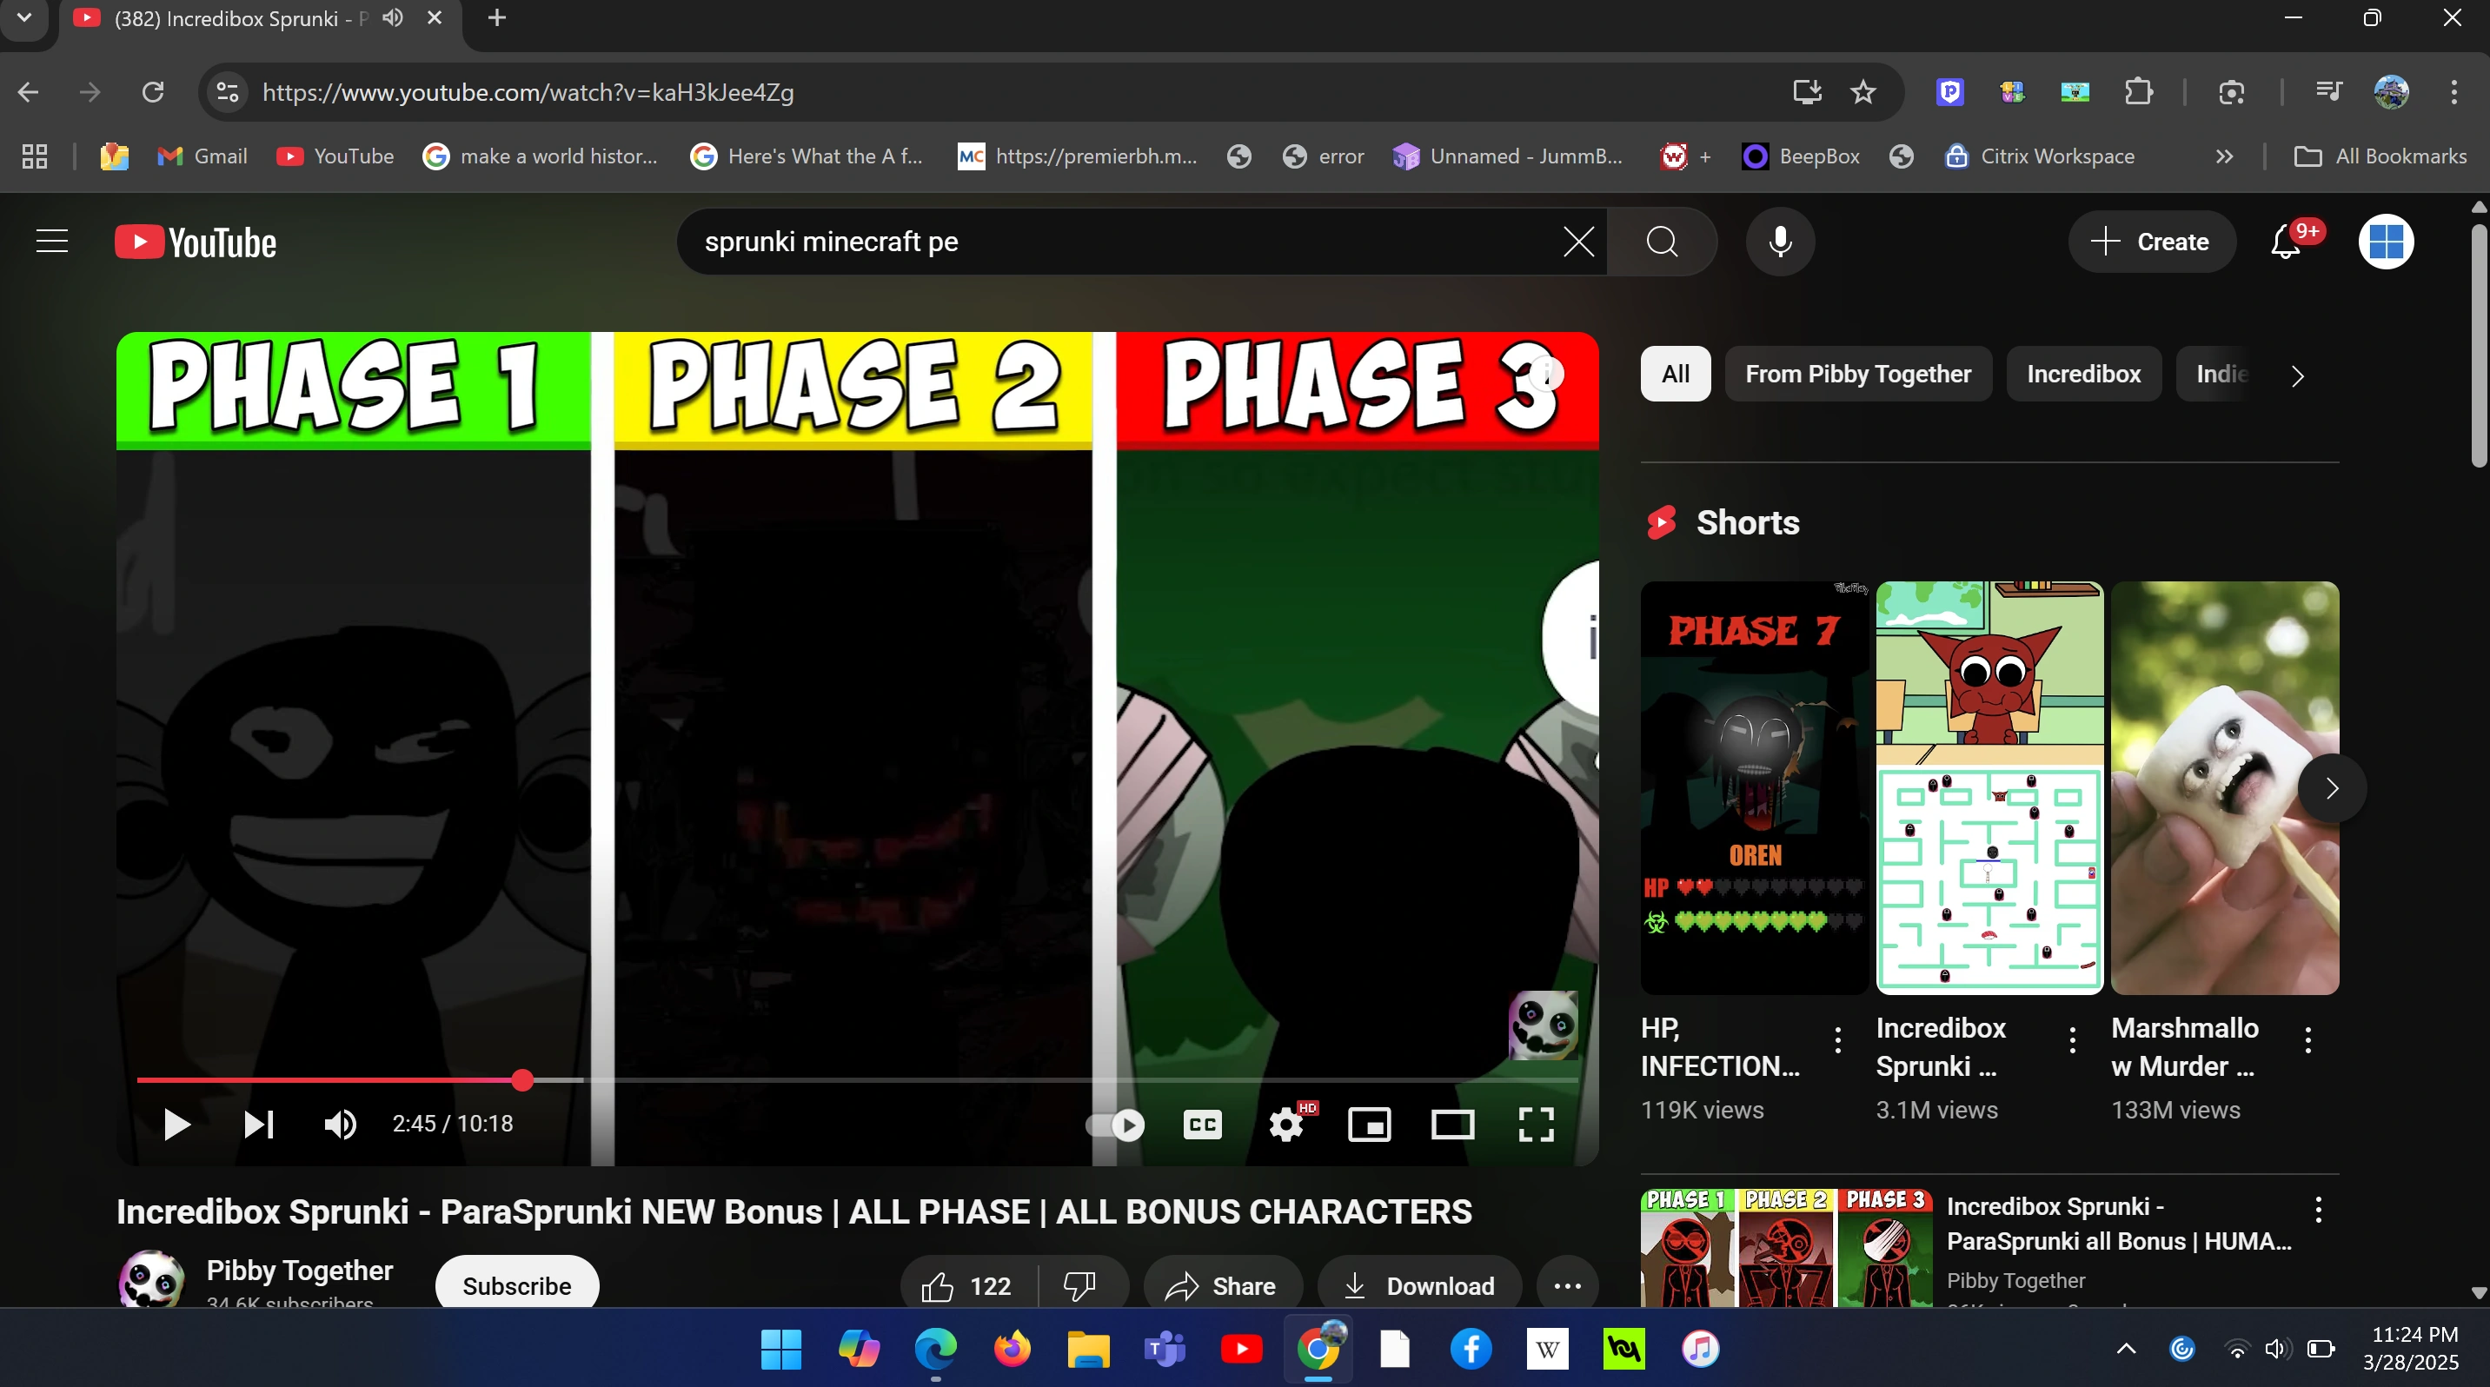Enable miniplayer mode
The image size is (2490, 1387).
tap(1369, 1124)
